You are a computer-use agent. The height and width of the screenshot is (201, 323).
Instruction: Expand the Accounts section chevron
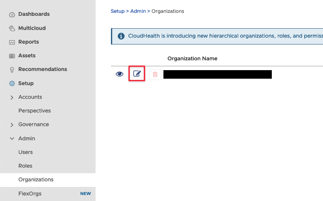click(12, 98)
